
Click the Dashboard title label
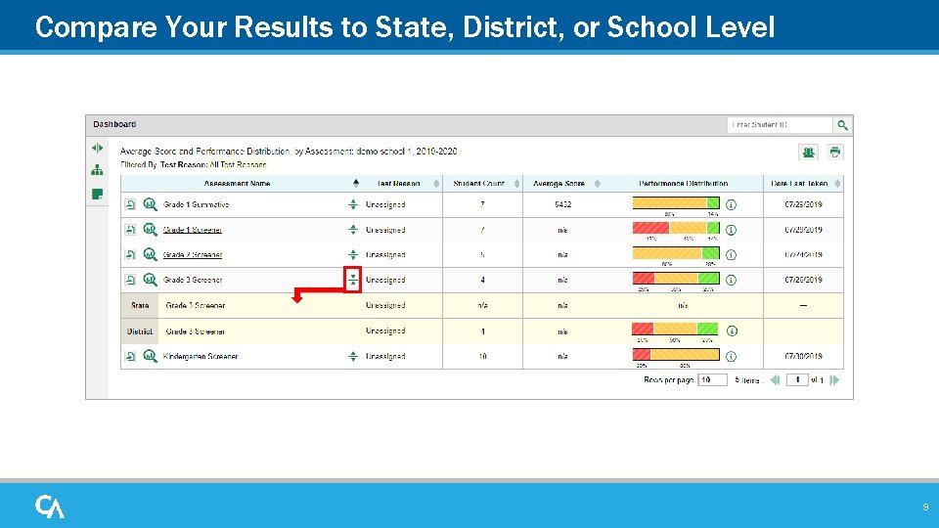point(114,124)
